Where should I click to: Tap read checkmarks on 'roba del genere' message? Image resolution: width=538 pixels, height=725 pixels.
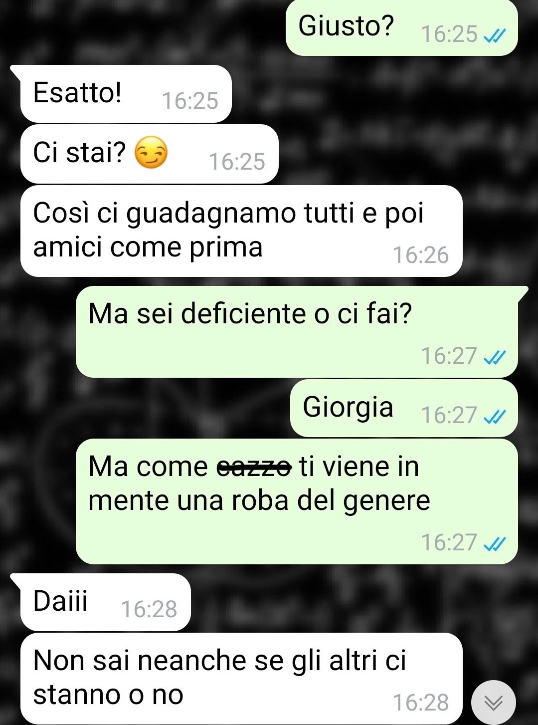[x=495, y=543]
